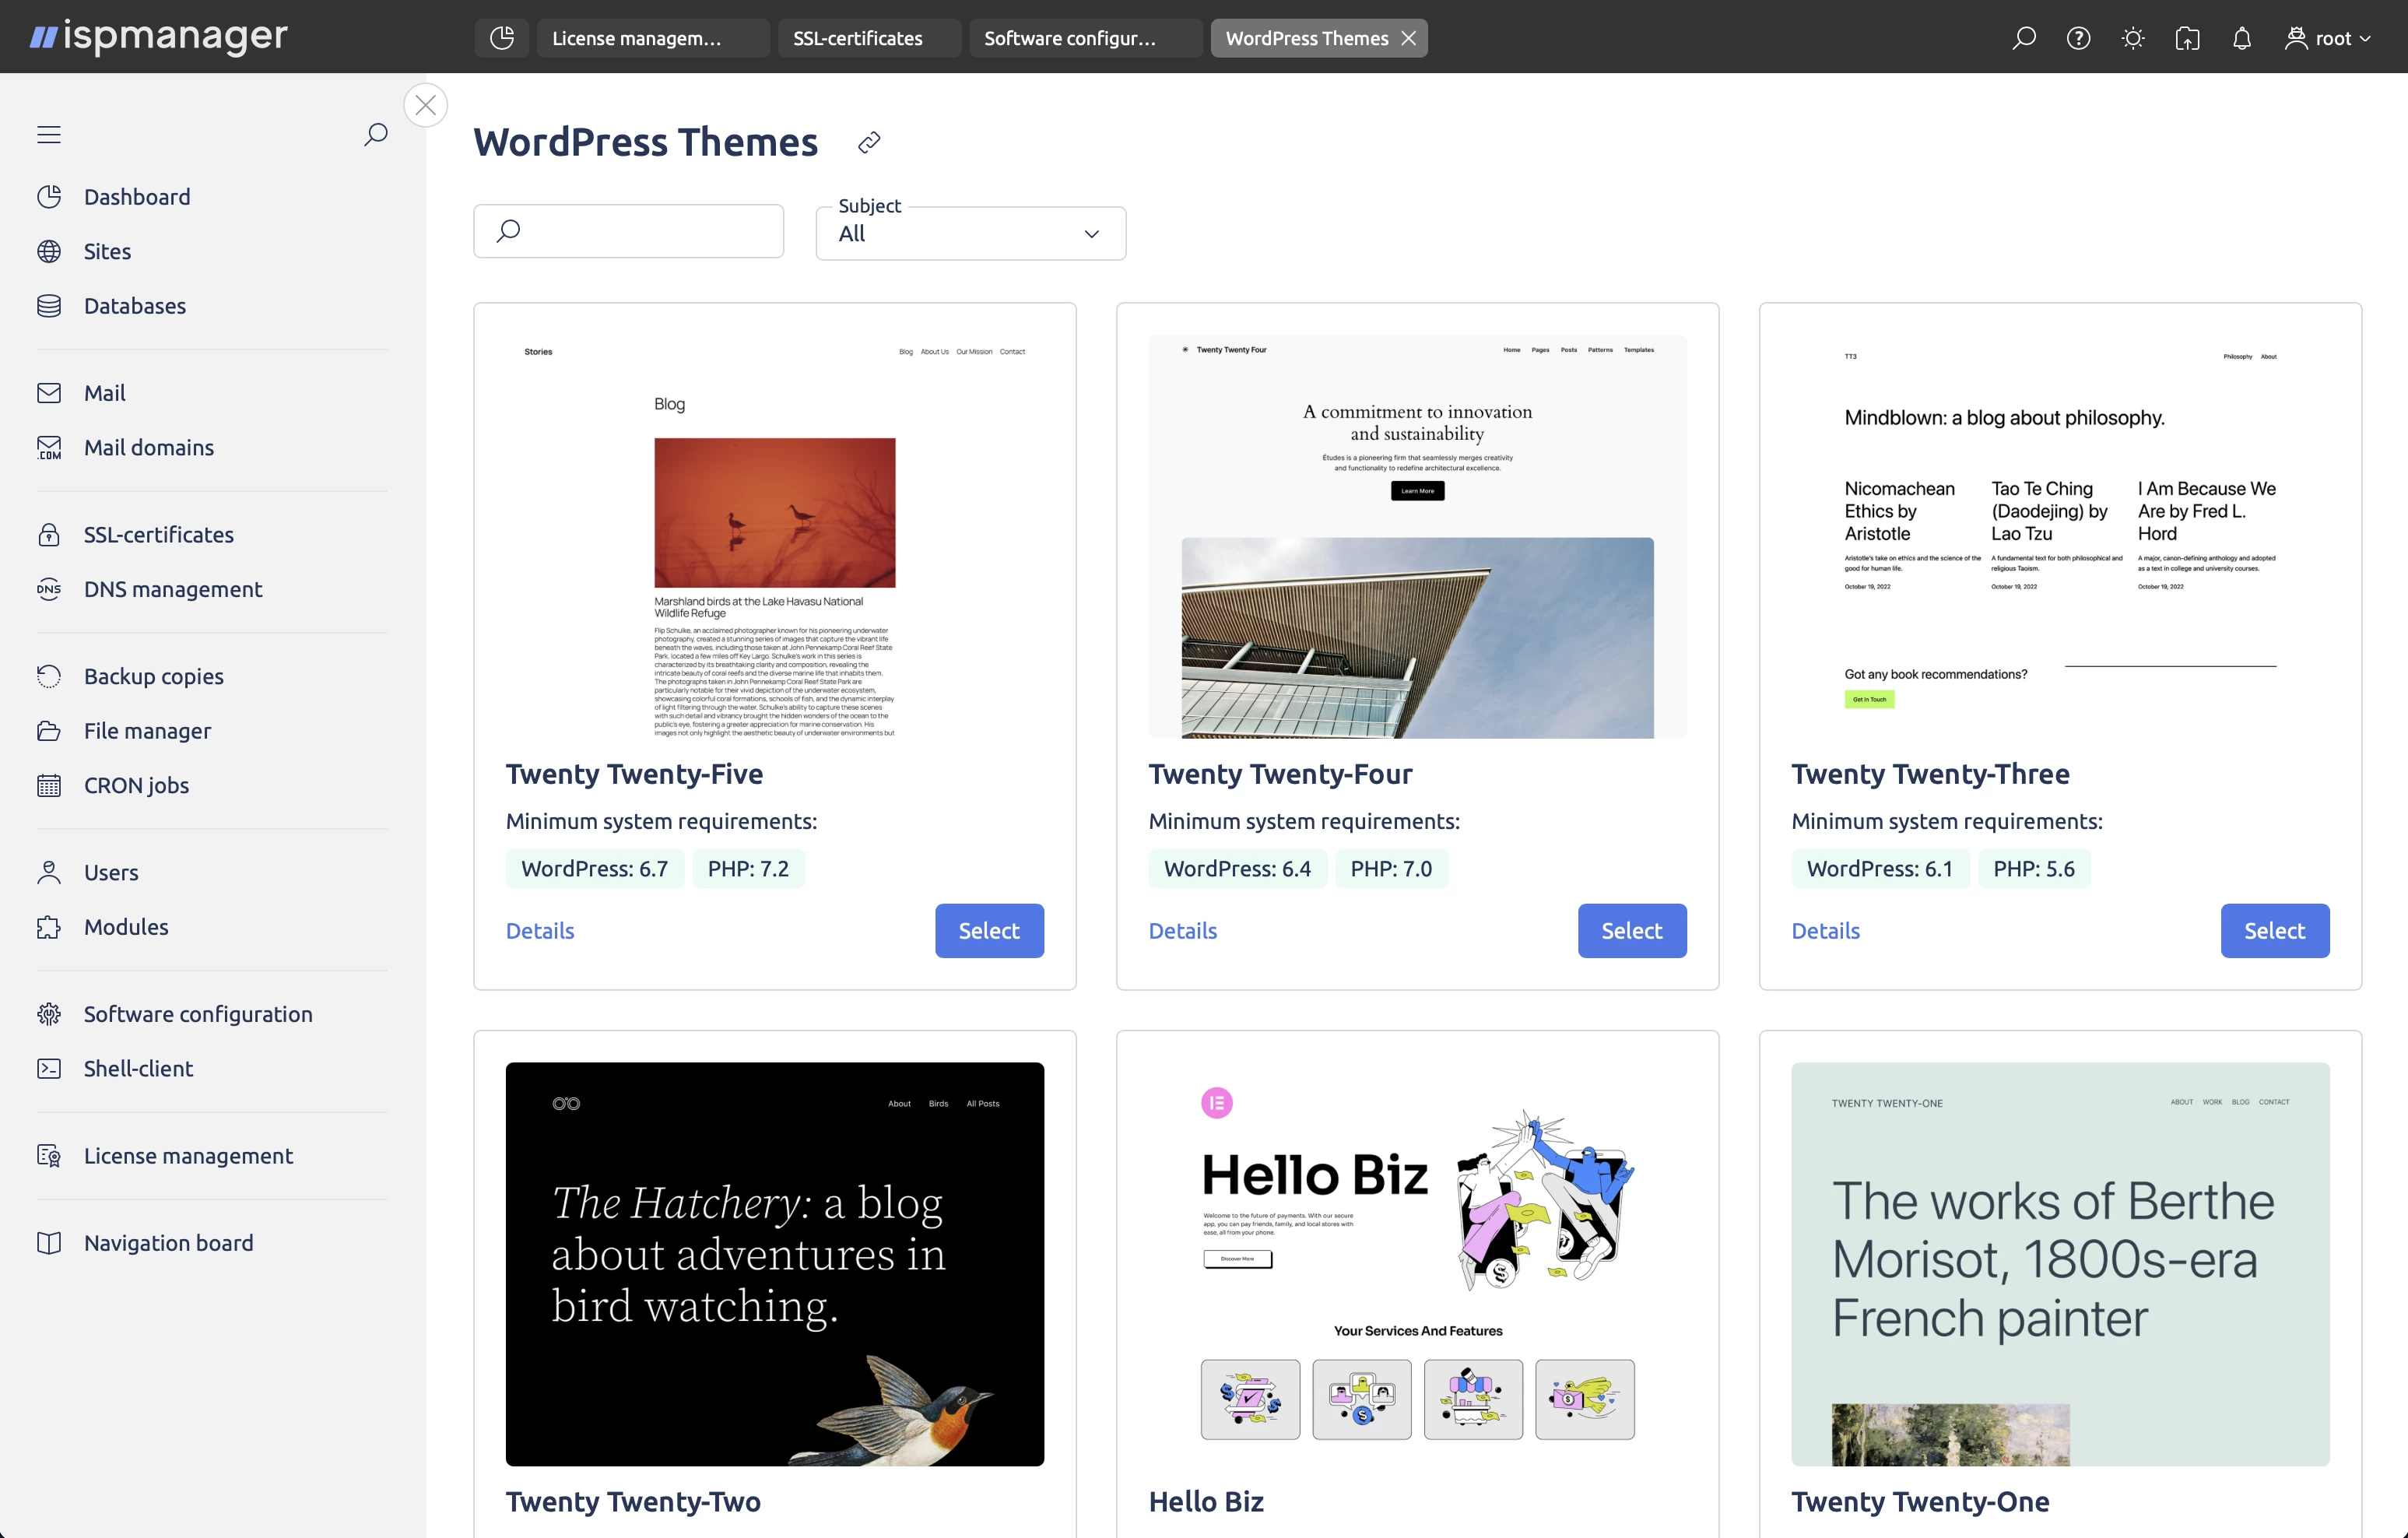Switch to the License management tab
Image resolution: width=2408 pixels, height=1538 pixels.
[654, 38]
